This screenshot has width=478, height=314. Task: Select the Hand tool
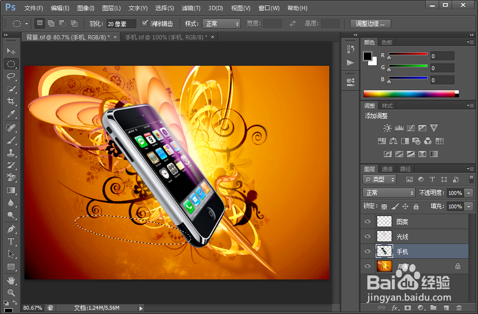click(x=11, y=280)
